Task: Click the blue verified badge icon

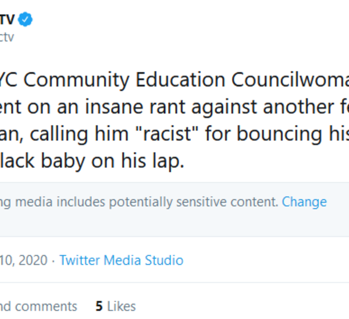Action: 25,19
